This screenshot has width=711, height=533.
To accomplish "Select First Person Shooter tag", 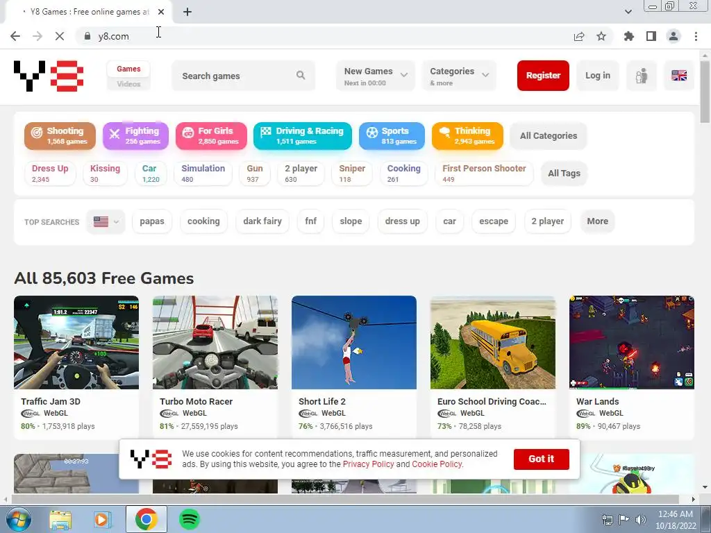I will coord(484,173).
